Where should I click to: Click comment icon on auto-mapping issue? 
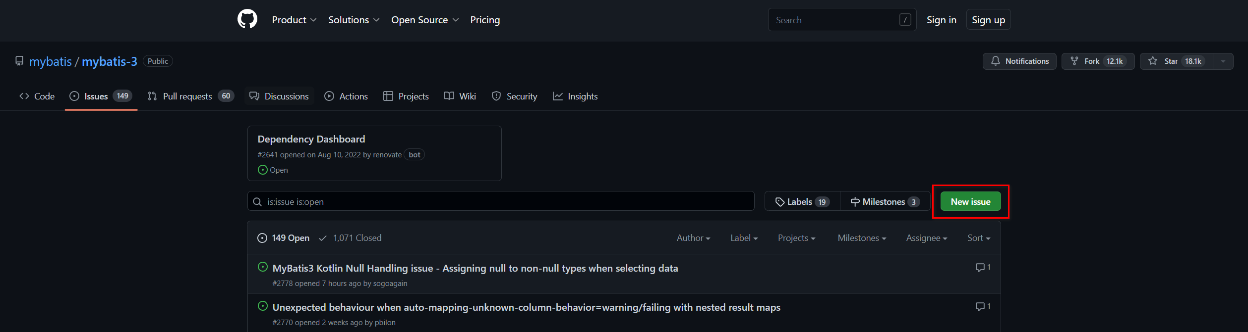click(x=982, y=307)
